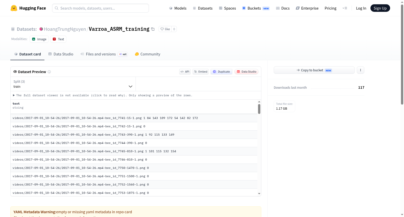
Task: Open the API button in preview header
Action: point(185,72)
